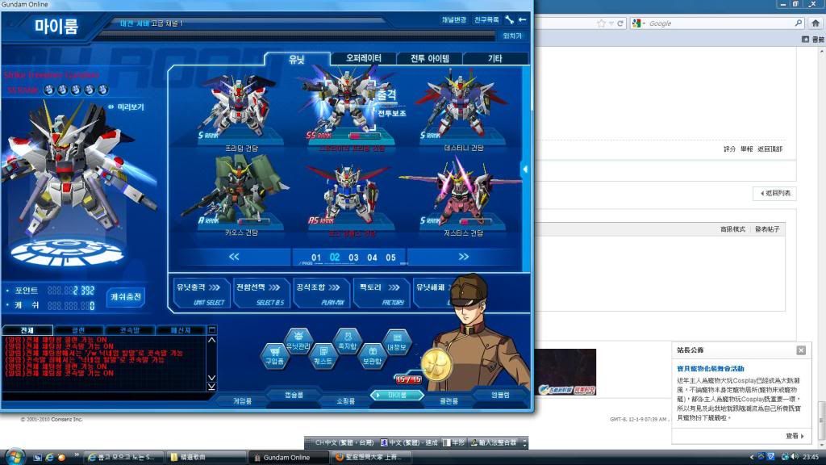Click the gold clover coin icon
826x465 pixels.
coord(436,365)
